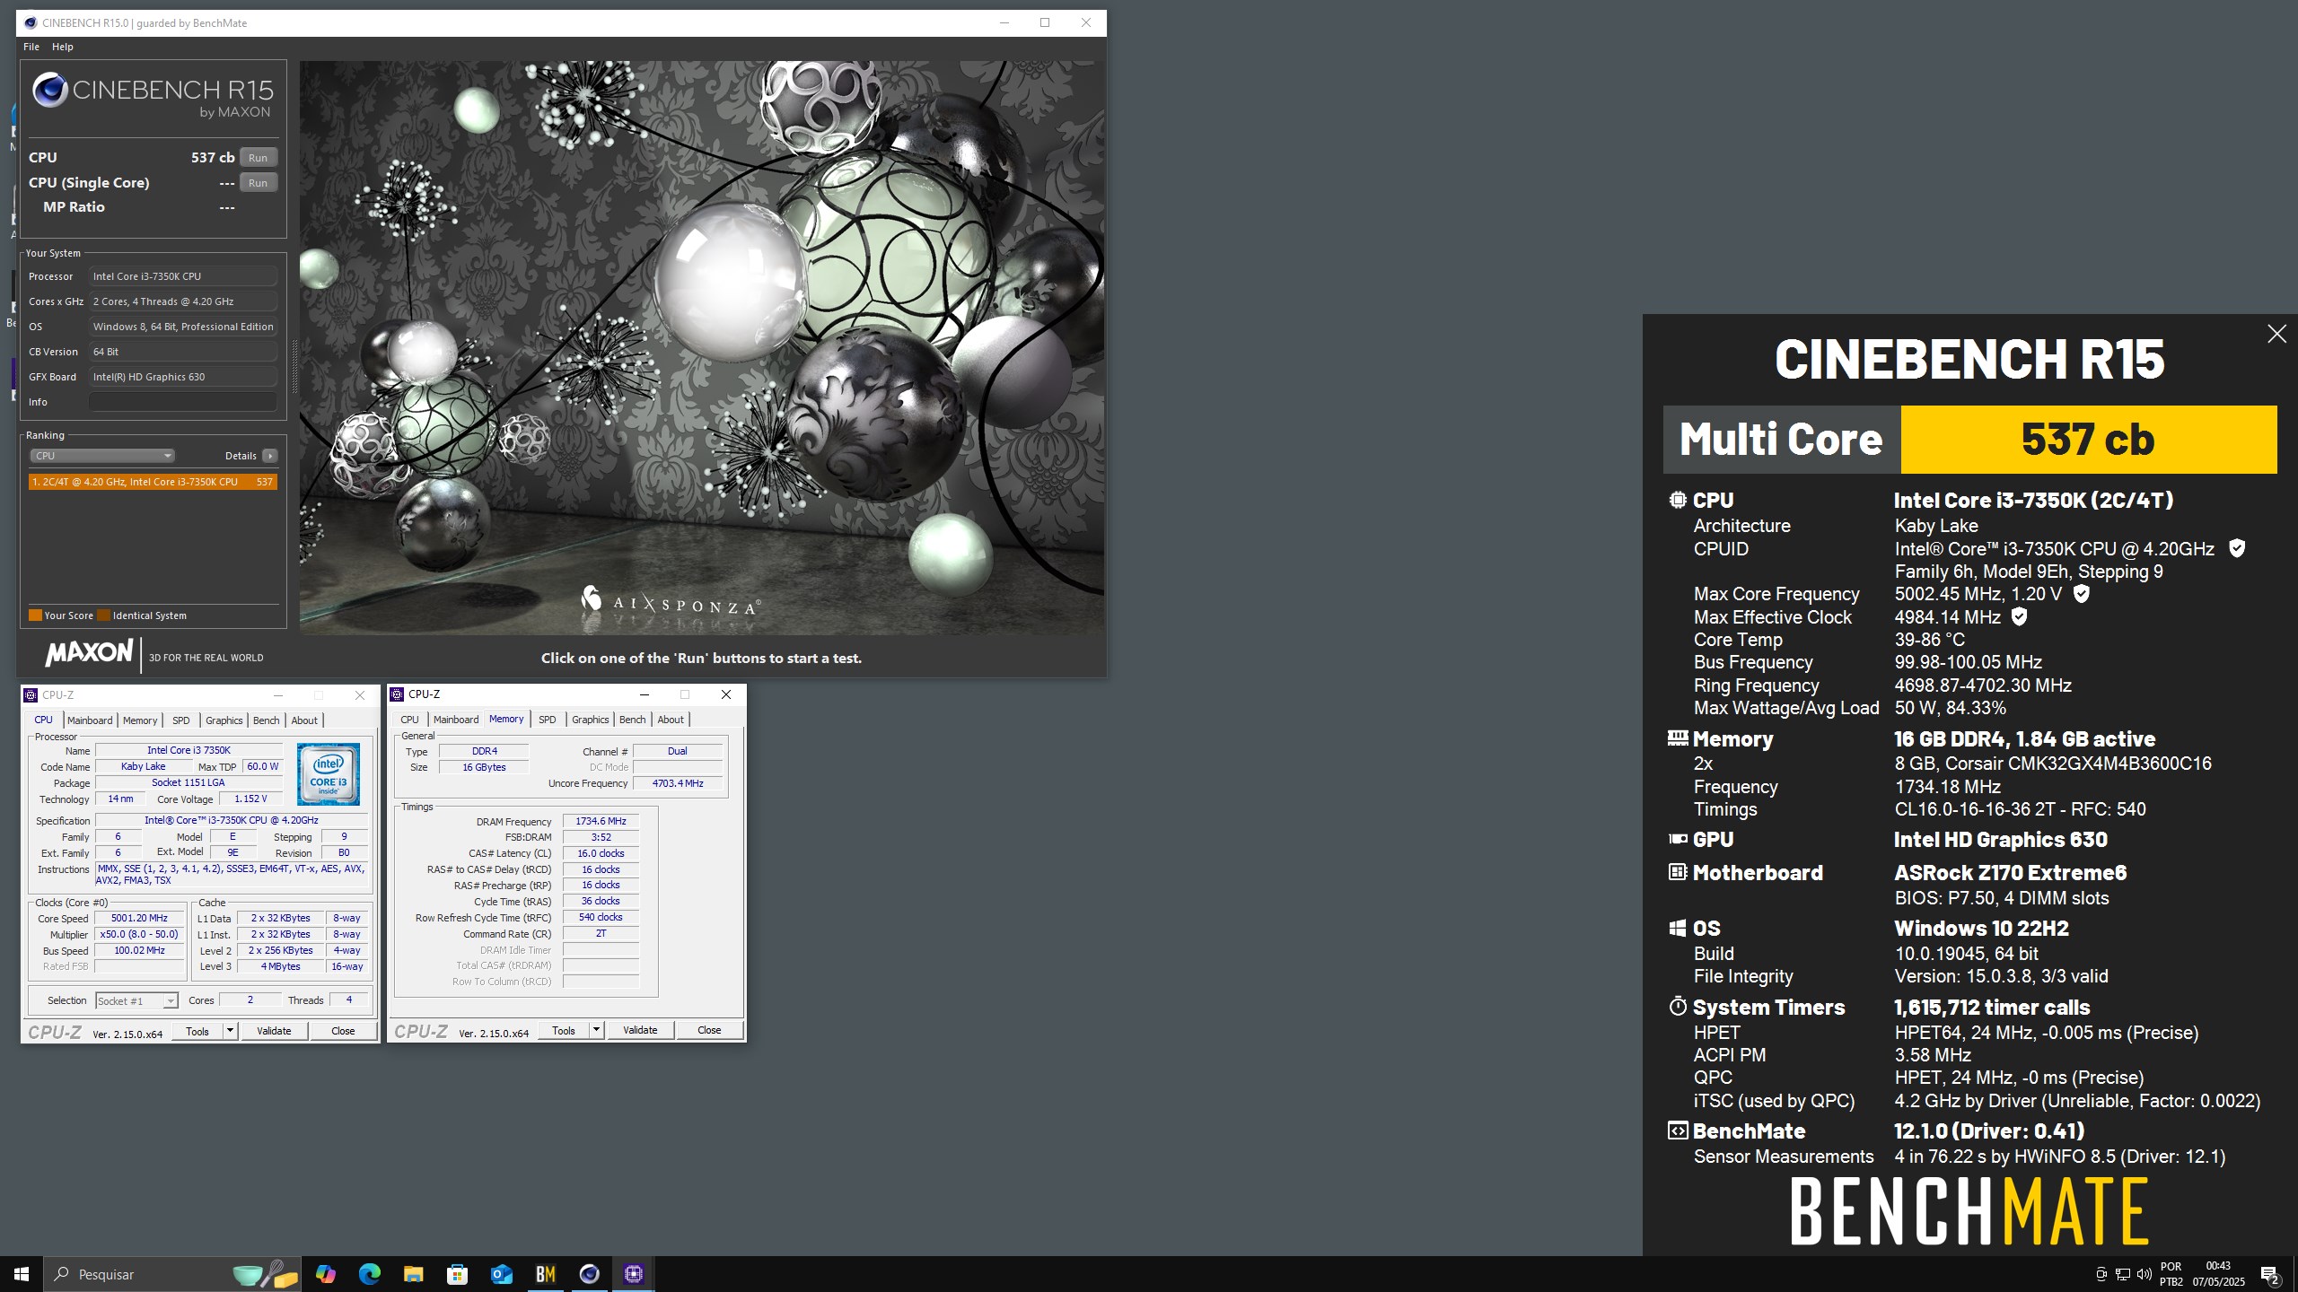Click the Cinebench title bar app icon
The width and height of the screenshot is (2298, 1292).
pyautogui.click(x=31, y=22)
